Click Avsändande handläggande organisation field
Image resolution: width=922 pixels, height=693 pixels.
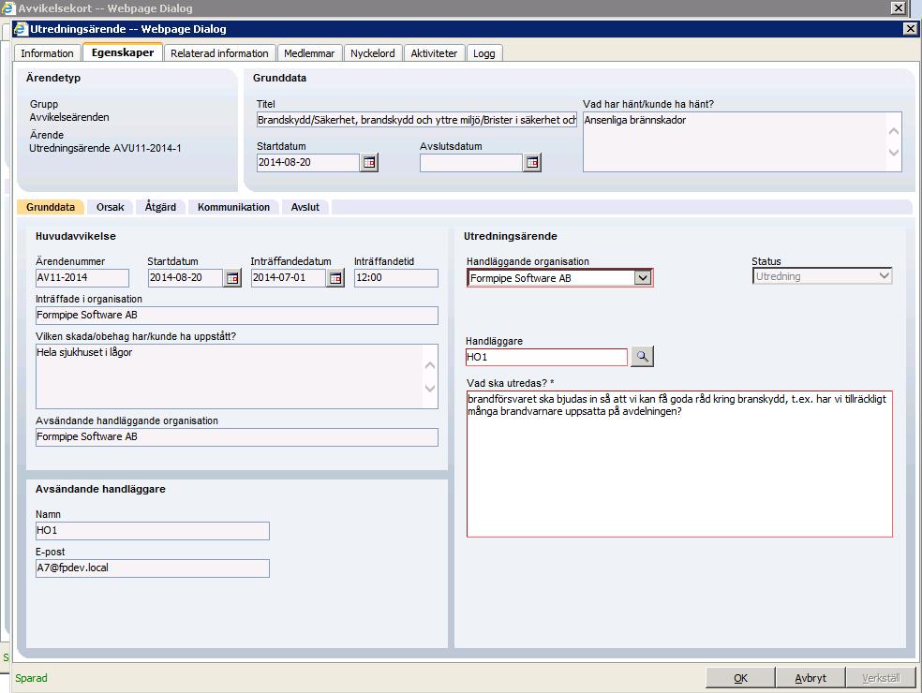(x=237, y=436)
